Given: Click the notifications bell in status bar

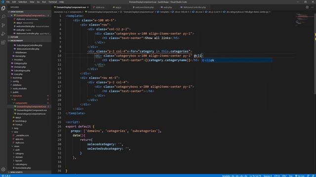Looking at the screenshot, I should coord(314,176).
